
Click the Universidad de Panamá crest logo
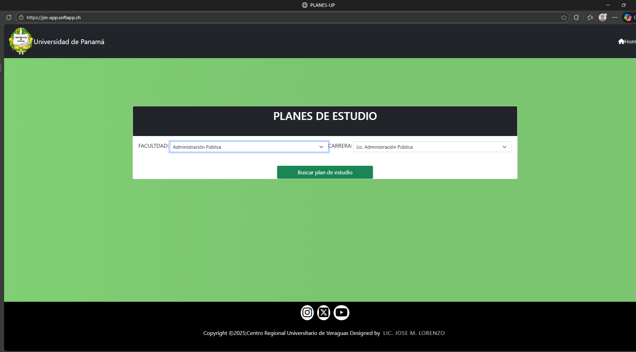point(21,41)
